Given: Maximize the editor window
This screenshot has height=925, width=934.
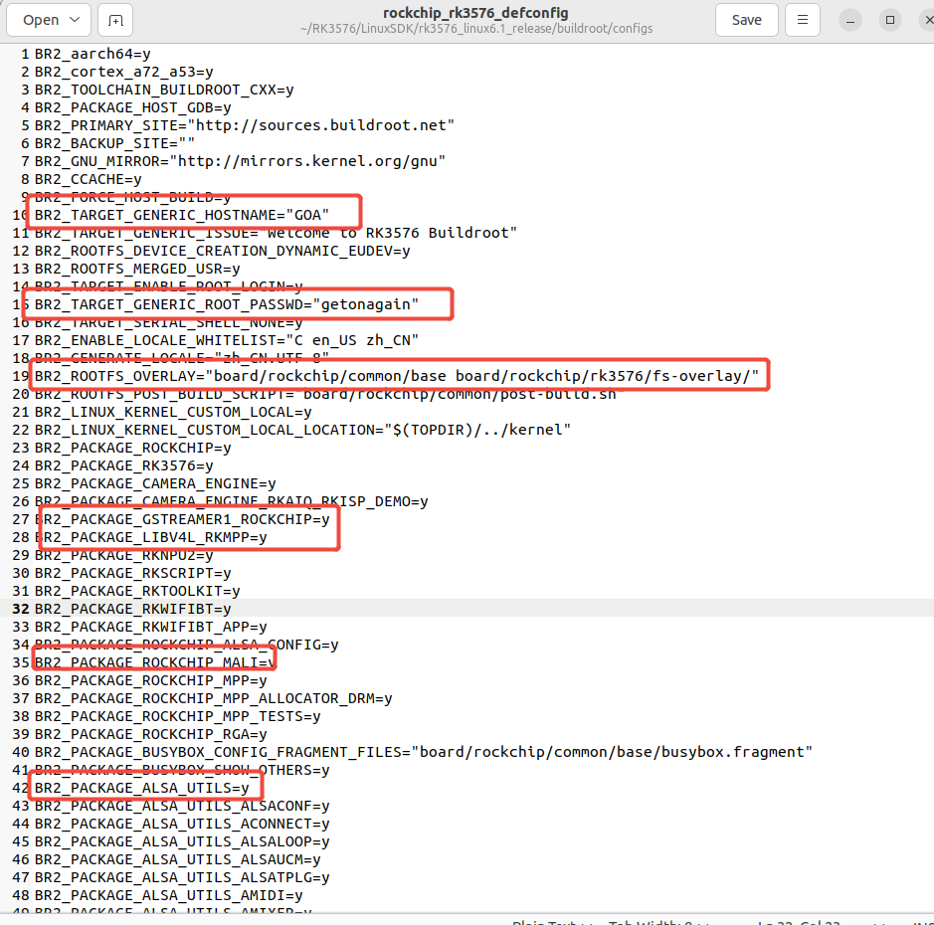Looking at the screenshot, I should click(890, 20).
